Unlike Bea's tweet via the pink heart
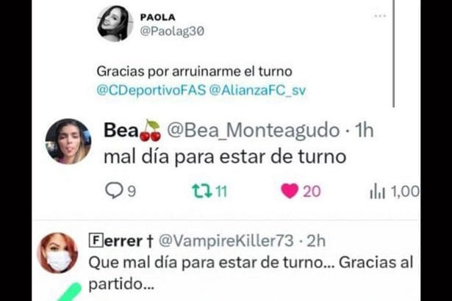 (290, 192)
